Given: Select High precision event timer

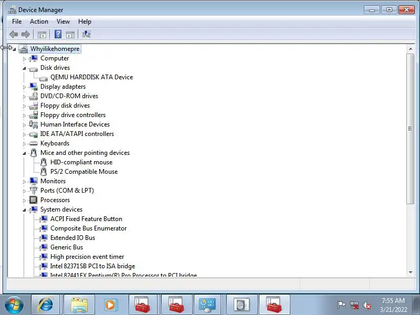Looking at the screenshot, I should pyautogui.click(x=87, y=257).
